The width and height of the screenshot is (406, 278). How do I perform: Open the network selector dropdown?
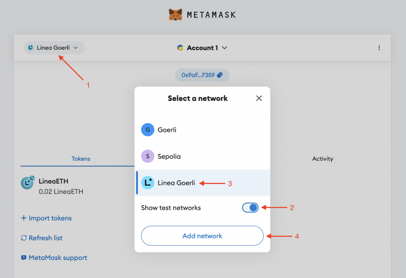(x=54, y=47)
